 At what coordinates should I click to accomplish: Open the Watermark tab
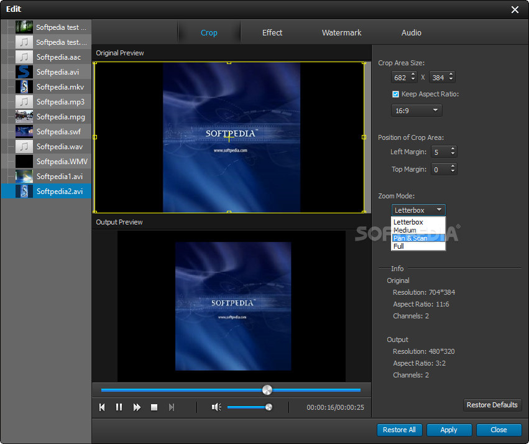(341, 33)
